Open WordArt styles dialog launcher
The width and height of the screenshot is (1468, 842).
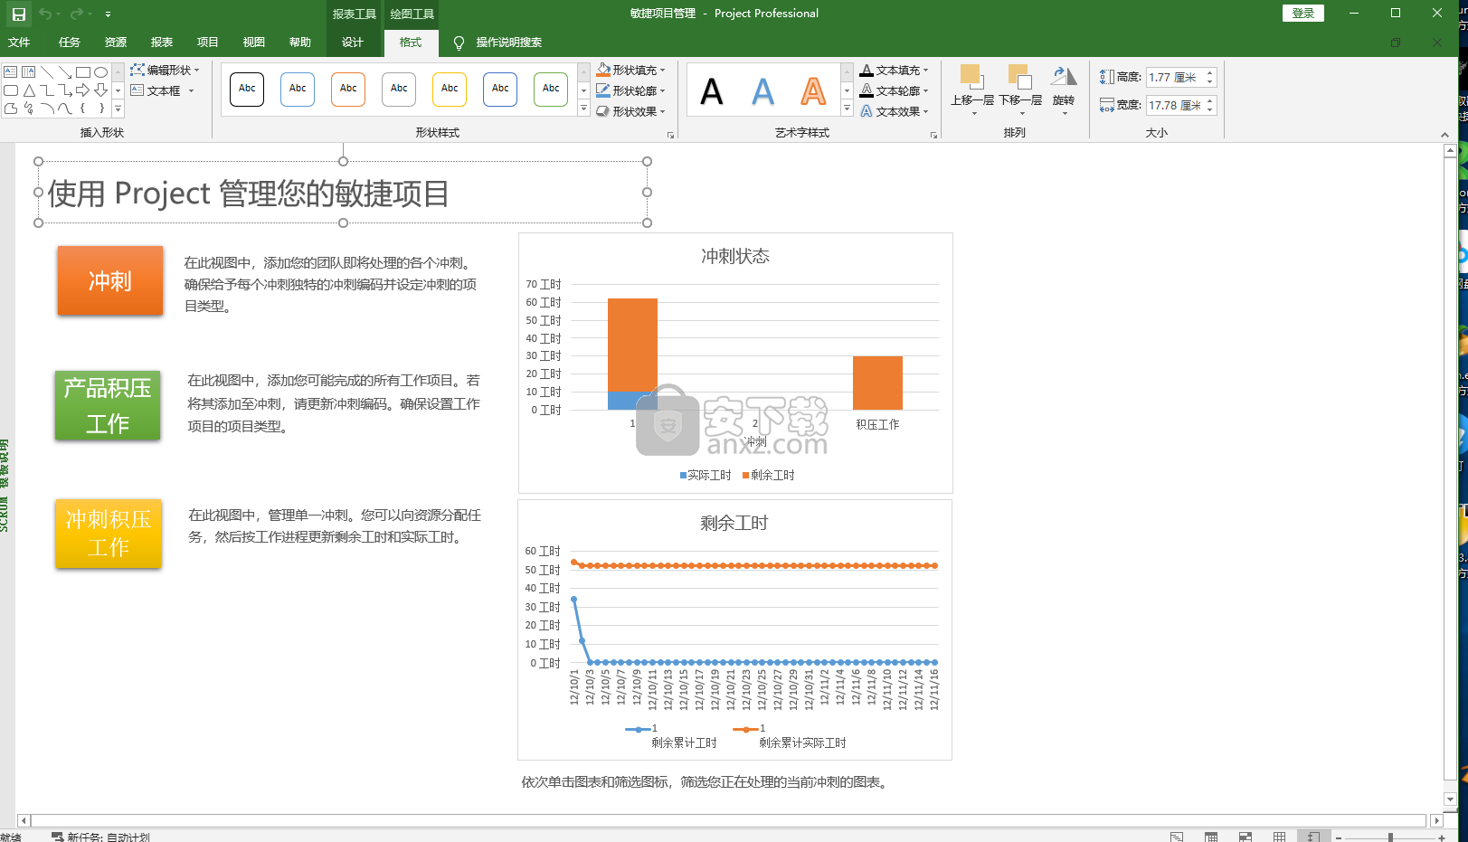click(933, 135)
